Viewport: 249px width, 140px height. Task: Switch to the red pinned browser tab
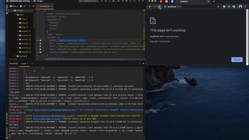[x=161, y=2]
